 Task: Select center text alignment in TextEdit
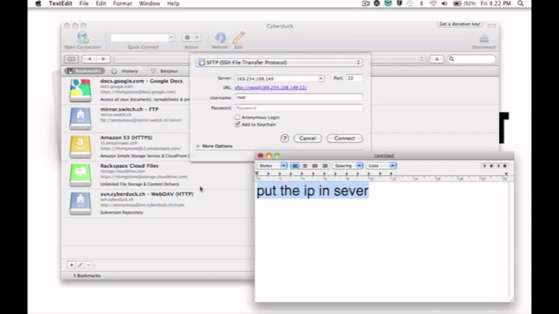[x=305, y=166]
